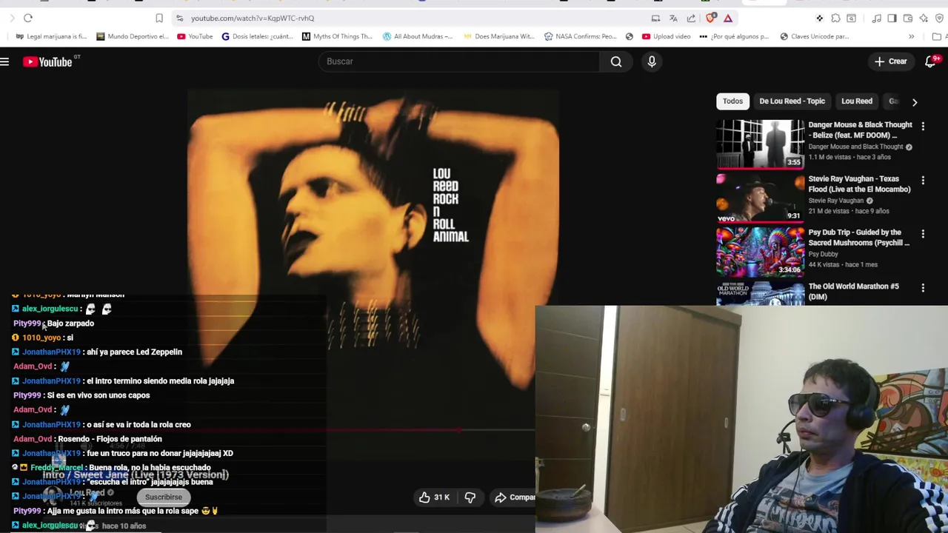Open Stevie Ray Vaughan channel name link
Image resolution: width=948 pixels, height=533 pixels.
coord(836,201)
